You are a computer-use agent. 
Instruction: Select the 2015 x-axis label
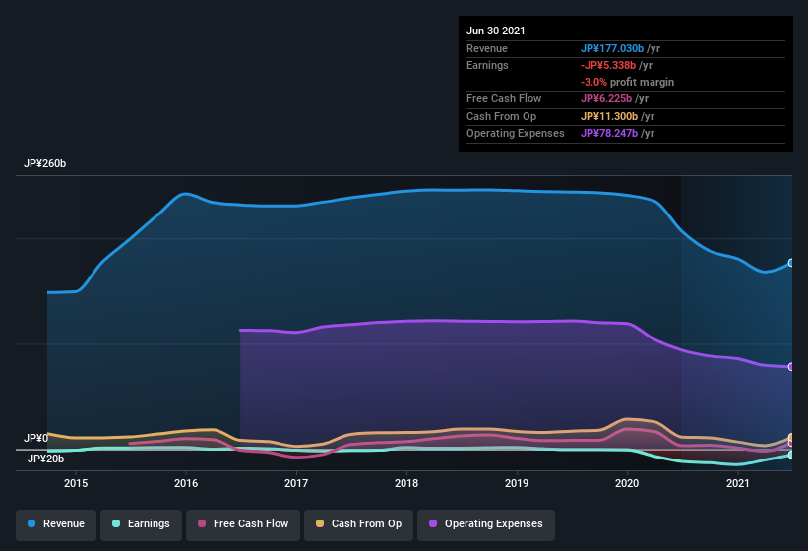coord(76,483)
